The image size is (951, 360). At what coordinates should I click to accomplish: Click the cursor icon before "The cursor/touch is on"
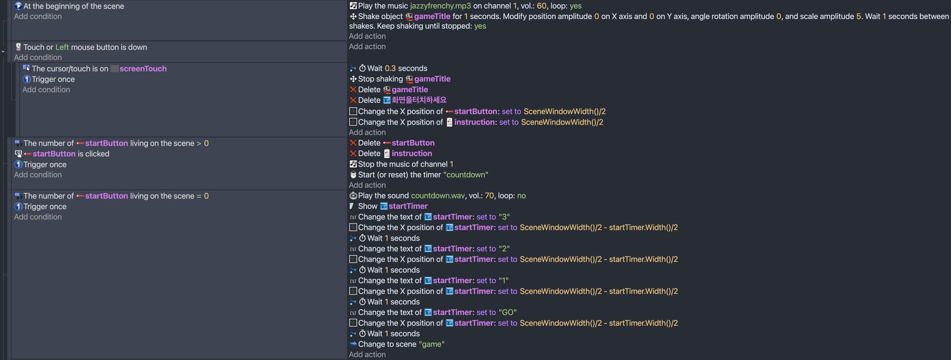tap(26, 68)
